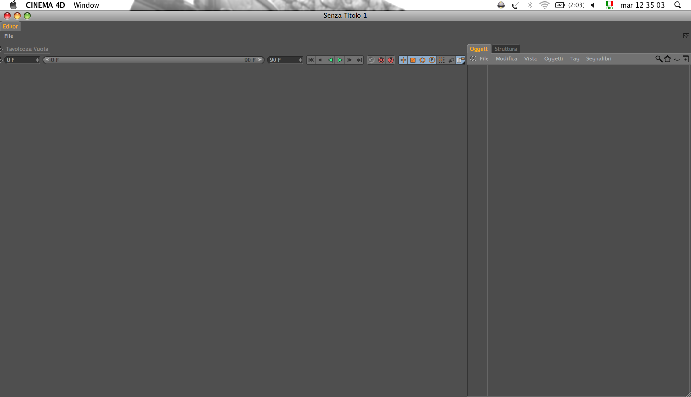
Task: Open the Segnalibri menu
Action: (598, 58)
